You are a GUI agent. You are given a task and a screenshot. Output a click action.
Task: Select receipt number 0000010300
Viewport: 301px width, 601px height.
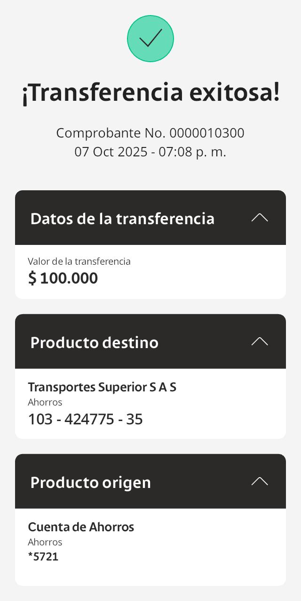coord(207,133)
